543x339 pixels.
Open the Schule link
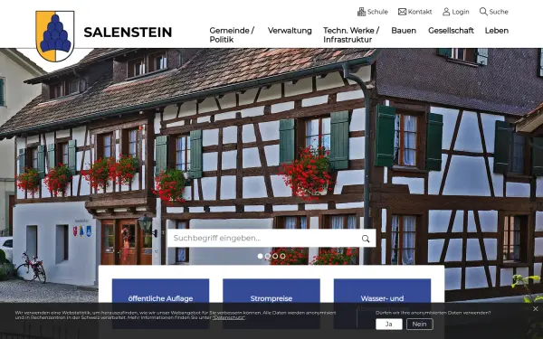[373, 12]
